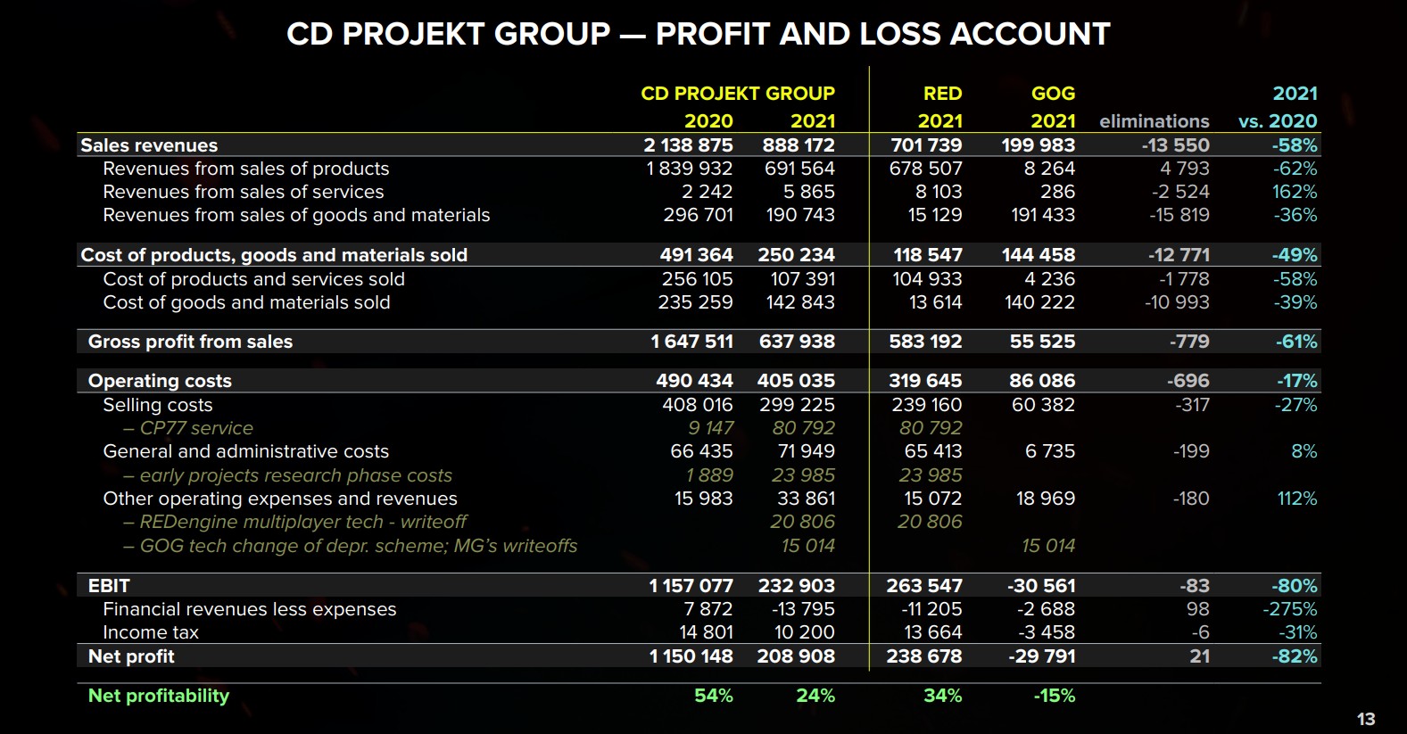This screenshot has height=734, width=1407.
Task: Click the EBIT row label
Action: tap(109, 586)
